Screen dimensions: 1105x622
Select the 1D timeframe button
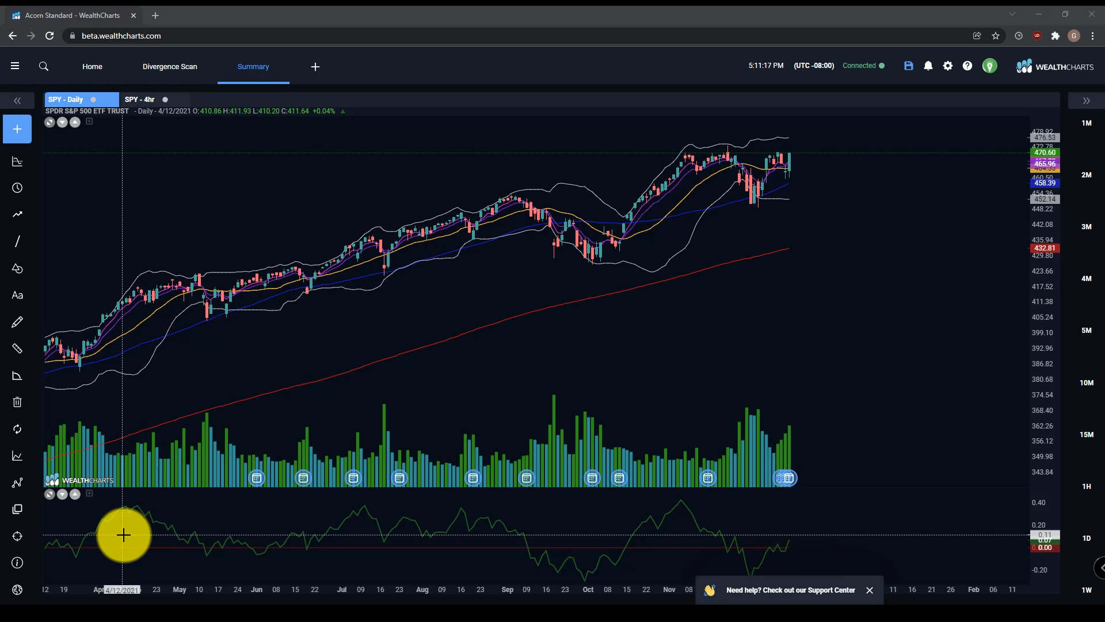(1086, 538)
